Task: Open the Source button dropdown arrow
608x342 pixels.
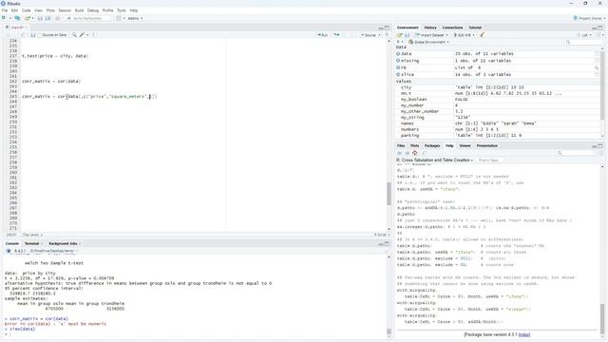Action: (x=380, y=35)
